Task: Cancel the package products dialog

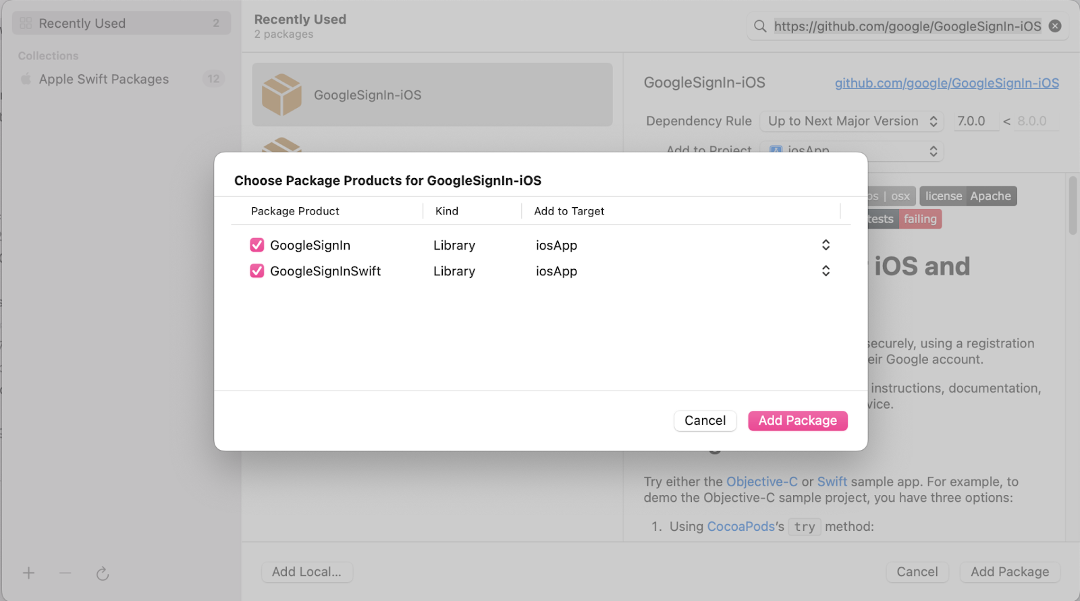Action: click(x=705, y=421)
